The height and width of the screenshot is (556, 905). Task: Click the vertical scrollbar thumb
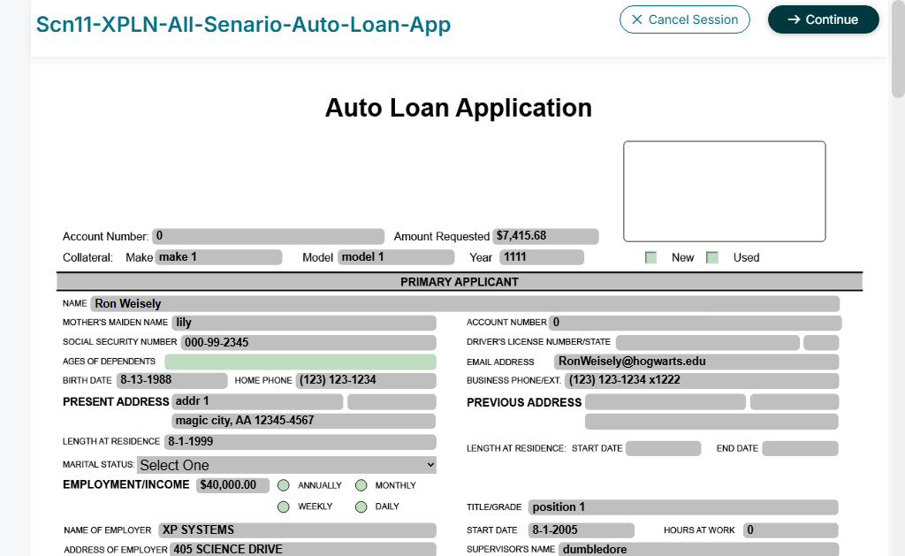coord(898,50)
